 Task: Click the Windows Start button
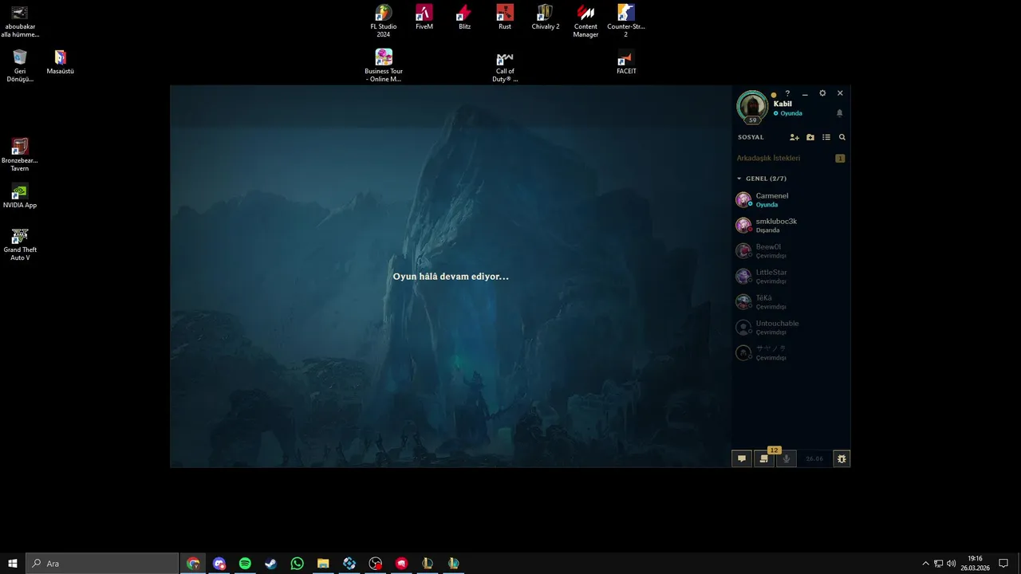(13, 564)
